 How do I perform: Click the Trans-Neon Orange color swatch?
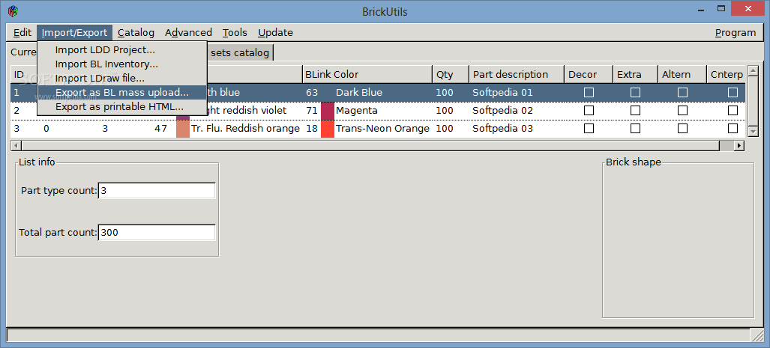[328, 129]
